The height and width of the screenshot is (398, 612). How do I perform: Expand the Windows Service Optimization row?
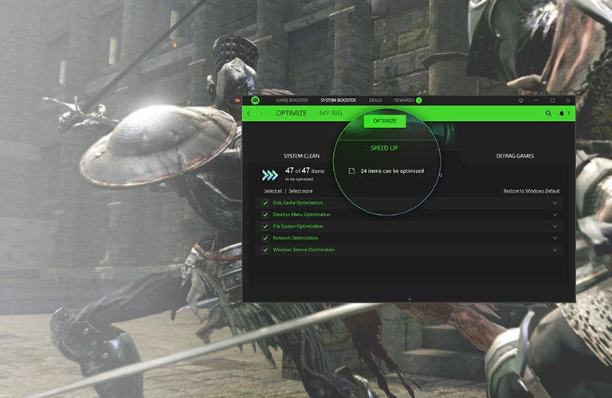point(555,250)
